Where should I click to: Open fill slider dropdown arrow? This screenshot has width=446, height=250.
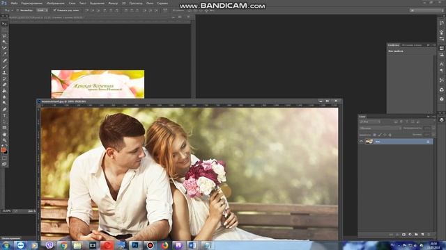(x=433, y=135)
